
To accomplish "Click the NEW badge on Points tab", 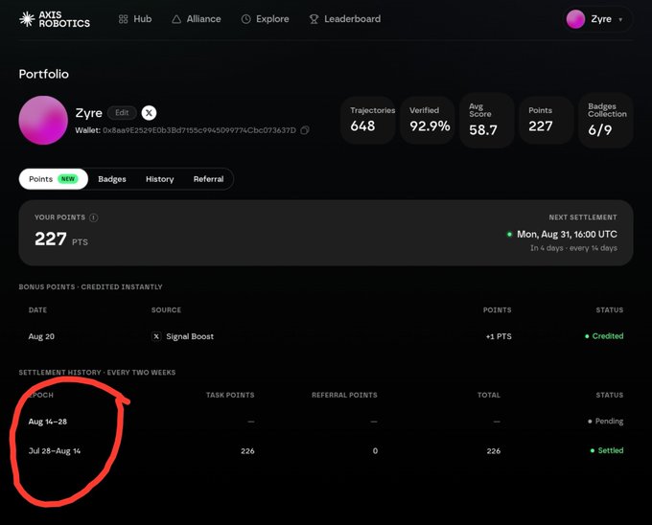I will 68,179.
